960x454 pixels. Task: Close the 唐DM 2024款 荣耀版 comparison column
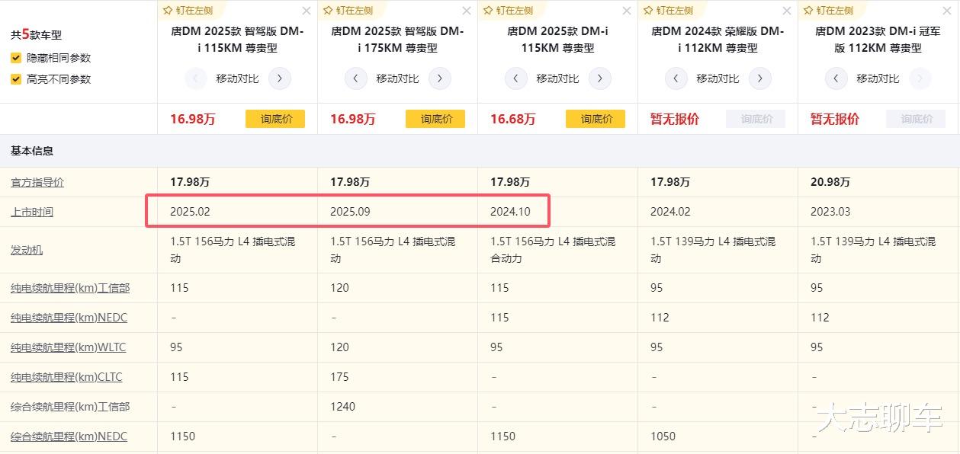tap(787, 11)
